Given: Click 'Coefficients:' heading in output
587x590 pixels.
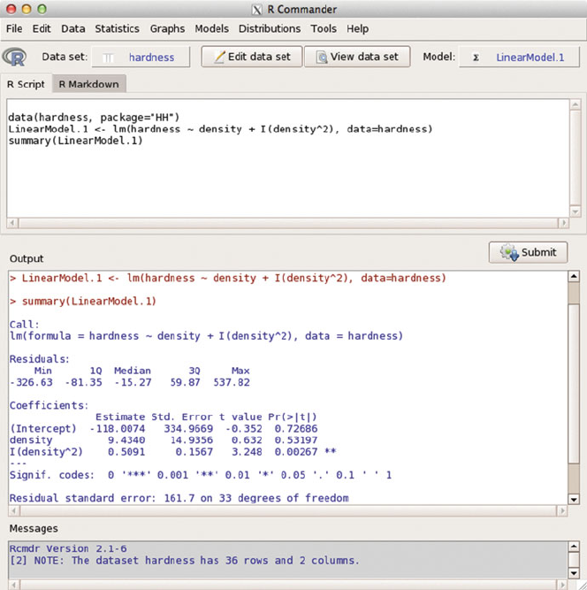Looking at the screenshot, I should point(49,405).
